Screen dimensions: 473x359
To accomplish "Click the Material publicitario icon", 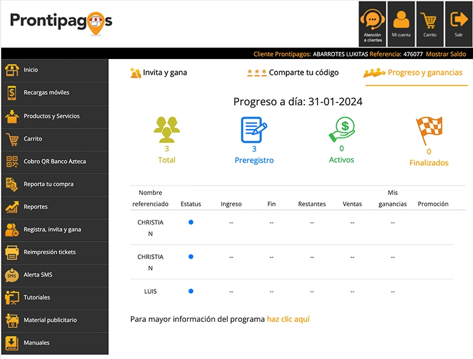I will pos(12,320).
